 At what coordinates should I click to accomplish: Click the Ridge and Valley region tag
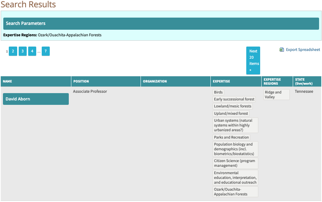[x=276, y=95]
